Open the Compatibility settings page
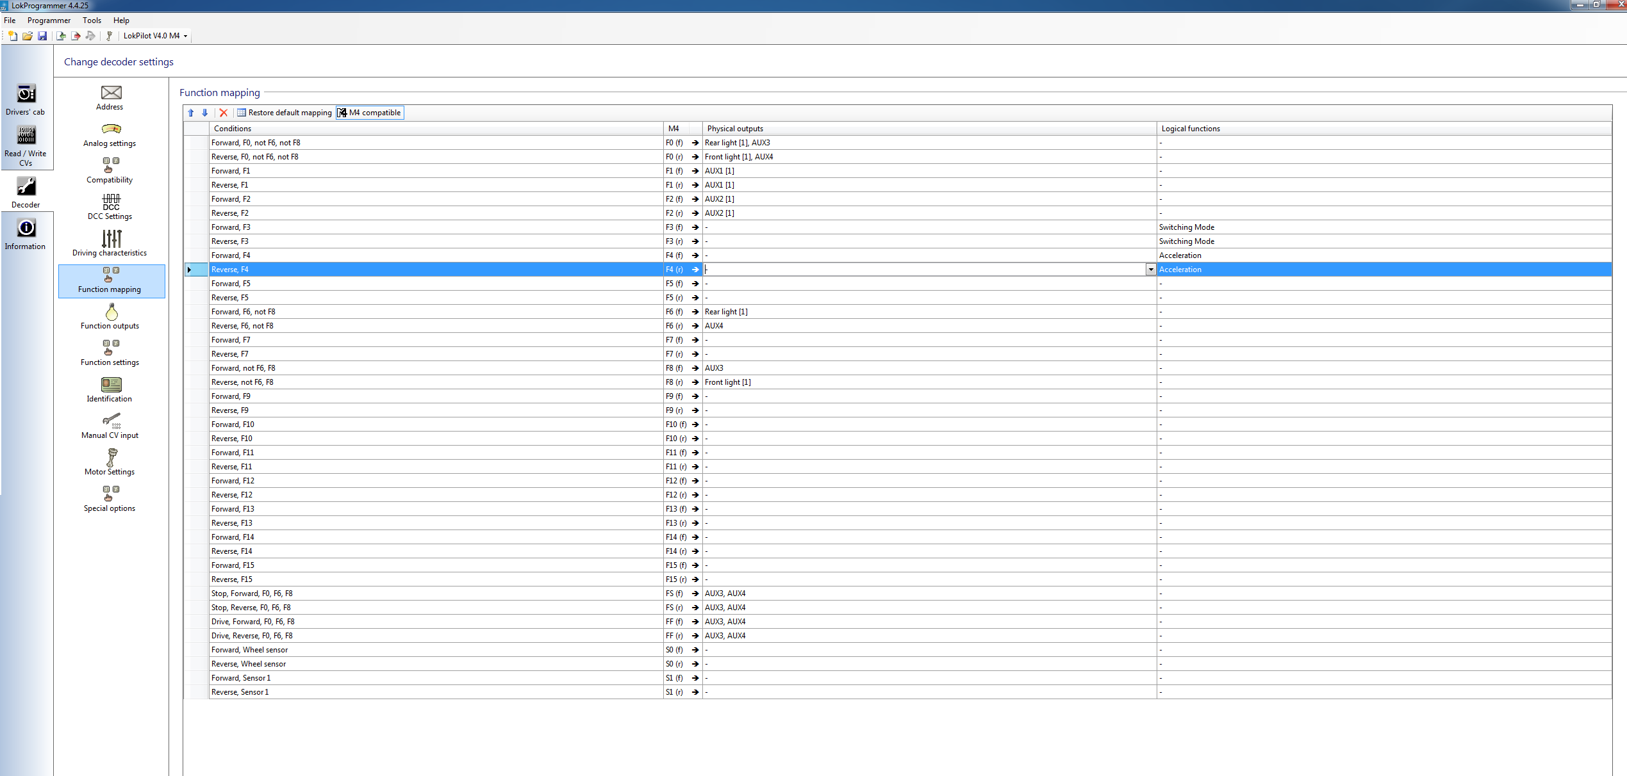The width and height of the screenshot is (1627, 776). point(110,171)
